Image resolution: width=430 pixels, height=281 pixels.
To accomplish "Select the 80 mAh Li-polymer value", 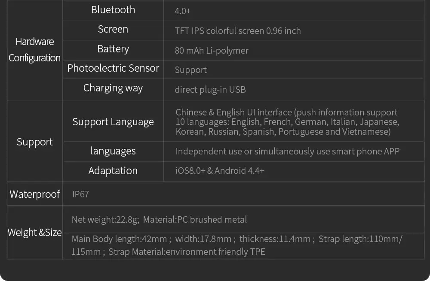I will [x=212, y=51].
